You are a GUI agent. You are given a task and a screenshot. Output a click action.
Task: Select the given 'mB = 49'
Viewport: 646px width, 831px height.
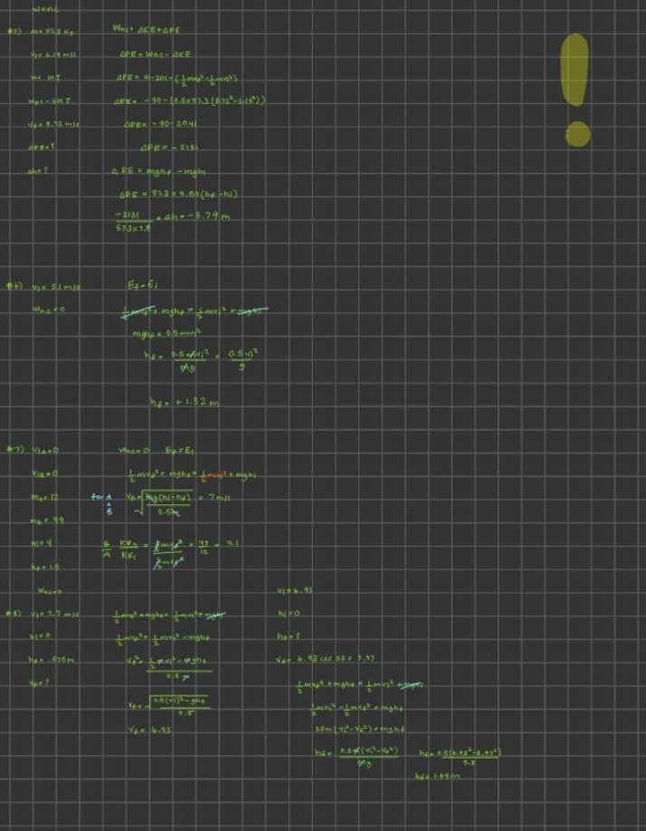point(47,521)
